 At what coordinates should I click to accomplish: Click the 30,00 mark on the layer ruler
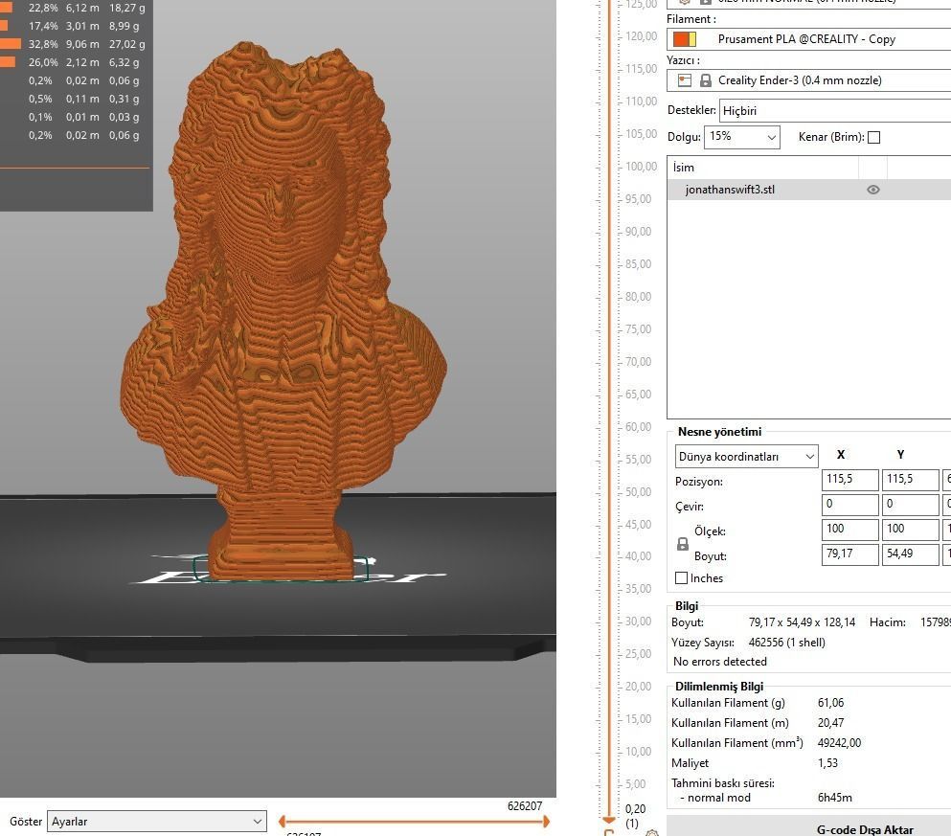(638, 621)
